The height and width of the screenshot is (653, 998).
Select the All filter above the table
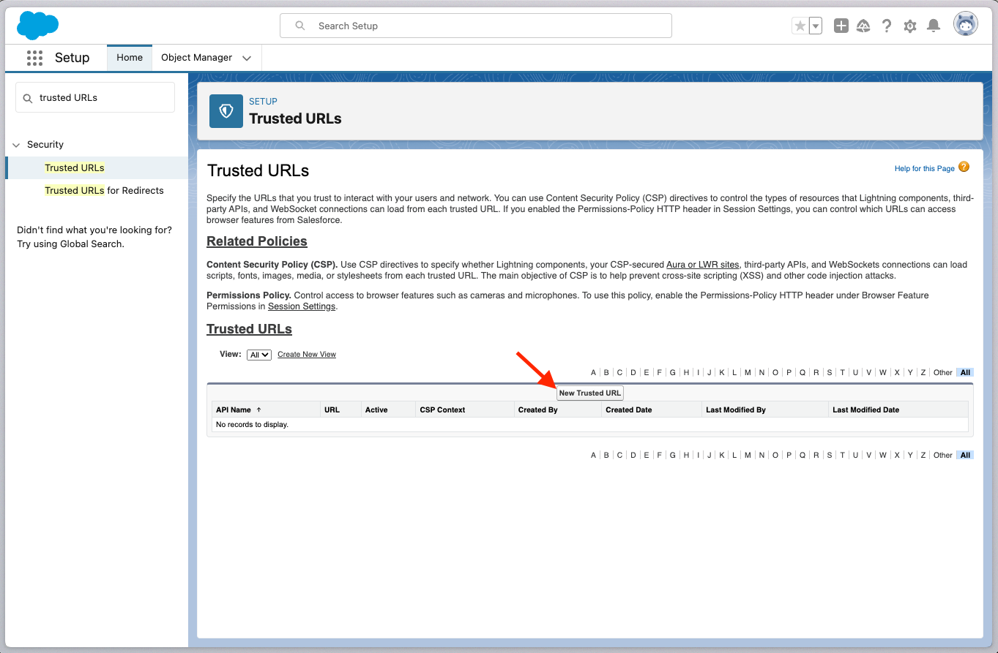pyautogui.click(x=965, y=373)
